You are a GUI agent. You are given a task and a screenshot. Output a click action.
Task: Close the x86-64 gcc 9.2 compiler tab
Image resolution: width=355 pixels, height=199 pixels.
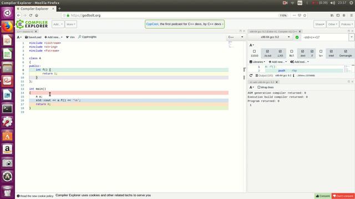pos(300,32)
